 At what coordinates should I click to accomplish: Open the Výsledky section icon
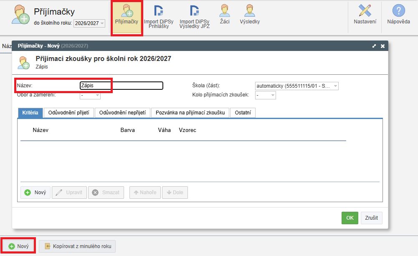[x=250, y=14]
